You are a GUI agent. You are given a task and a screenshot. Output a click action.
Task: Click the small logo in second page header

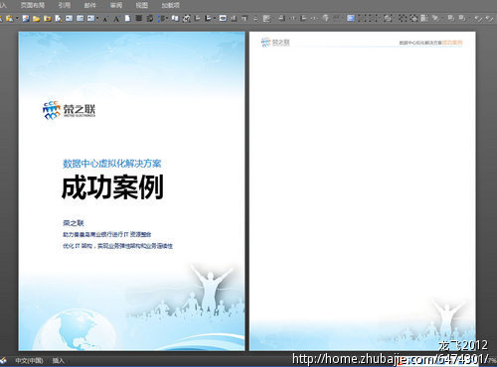pos(275,43)
